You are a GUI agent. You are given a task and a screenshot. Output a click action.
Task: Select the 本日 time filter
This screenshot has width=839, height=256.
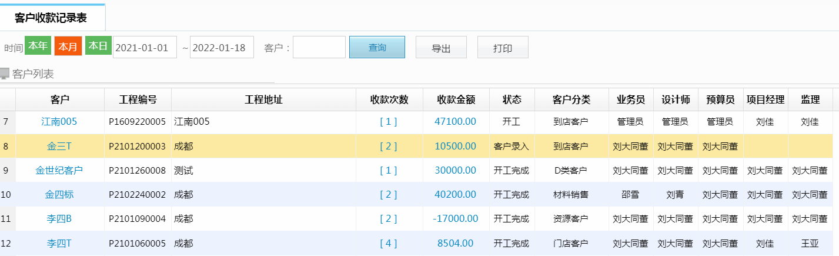click(x=98, y=46)
